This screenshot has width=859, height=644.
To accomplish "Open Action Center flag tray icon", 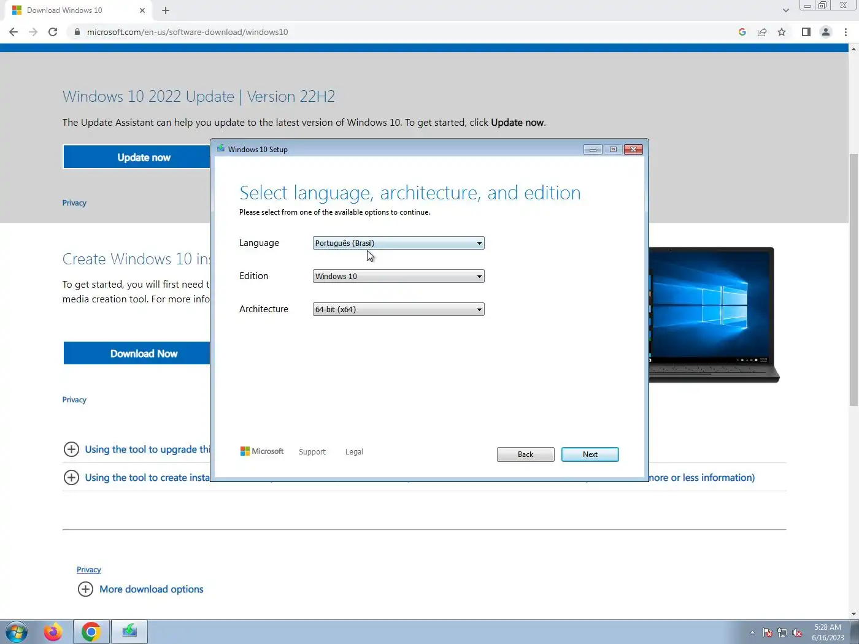I will (x=768, y=632).
